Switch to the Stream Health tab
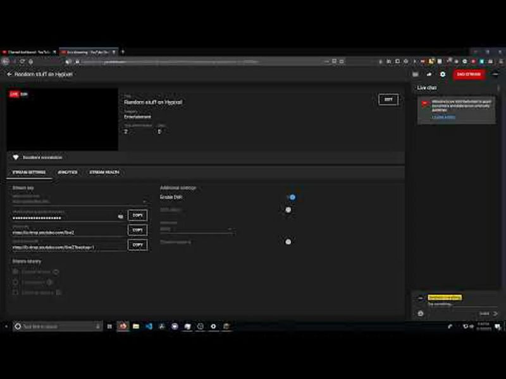 click(x=104, y=172)
